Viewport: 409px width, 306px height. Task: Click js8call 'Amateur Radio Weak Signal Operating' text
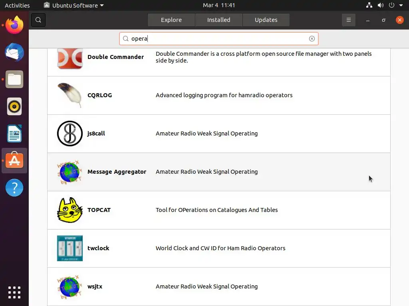pos(206,133)
